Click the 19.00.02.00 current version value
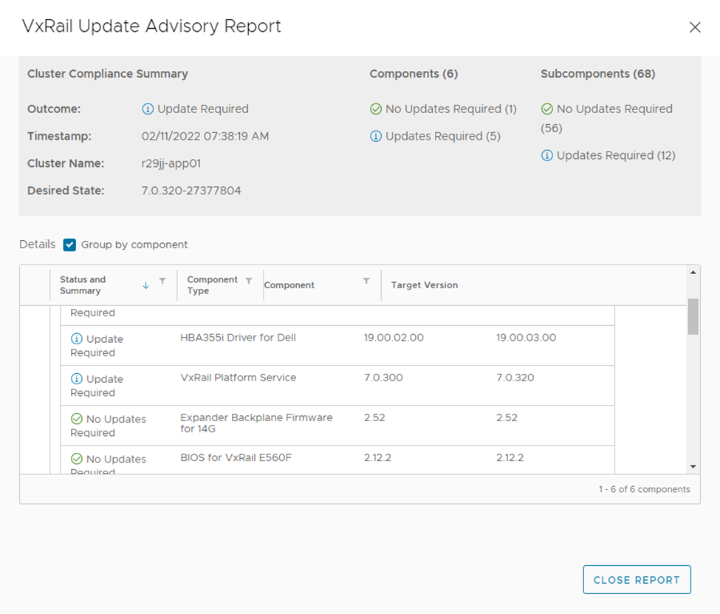Viewport: 720px width, 614px height. point(394,338)
